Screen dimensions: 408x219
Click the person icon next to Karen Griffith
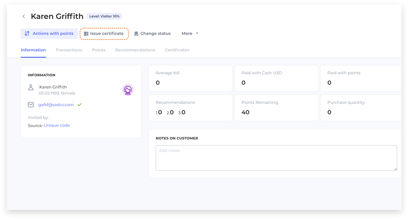coord(31,87)
